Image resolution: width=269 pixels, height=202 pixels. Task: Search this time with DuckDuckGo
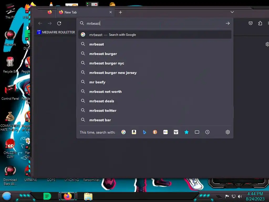click(x=155, y=132)
